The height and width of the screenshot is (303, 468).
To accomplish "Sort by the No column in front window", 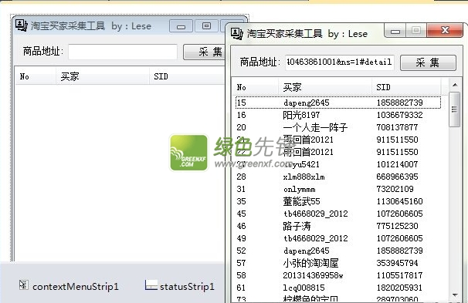I will (255, 87).
